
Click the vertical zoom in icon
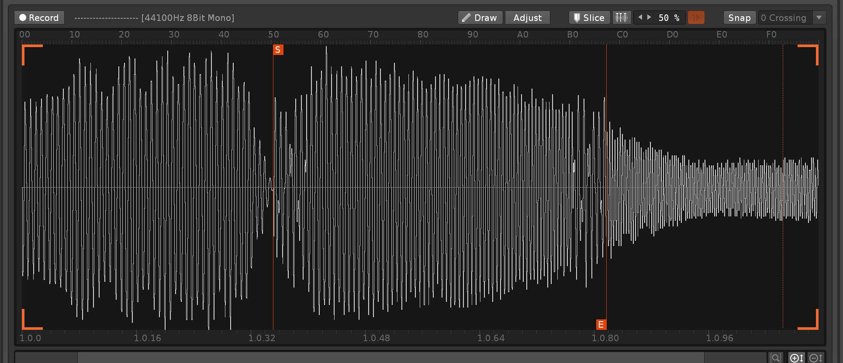point(796,358)
